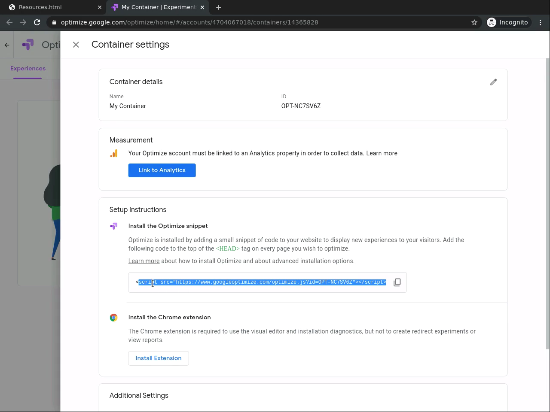The height and width of the screenshot is (412, 550).
Task: Open the Learn more link under Measurement
Action: (x=382, y=153)
